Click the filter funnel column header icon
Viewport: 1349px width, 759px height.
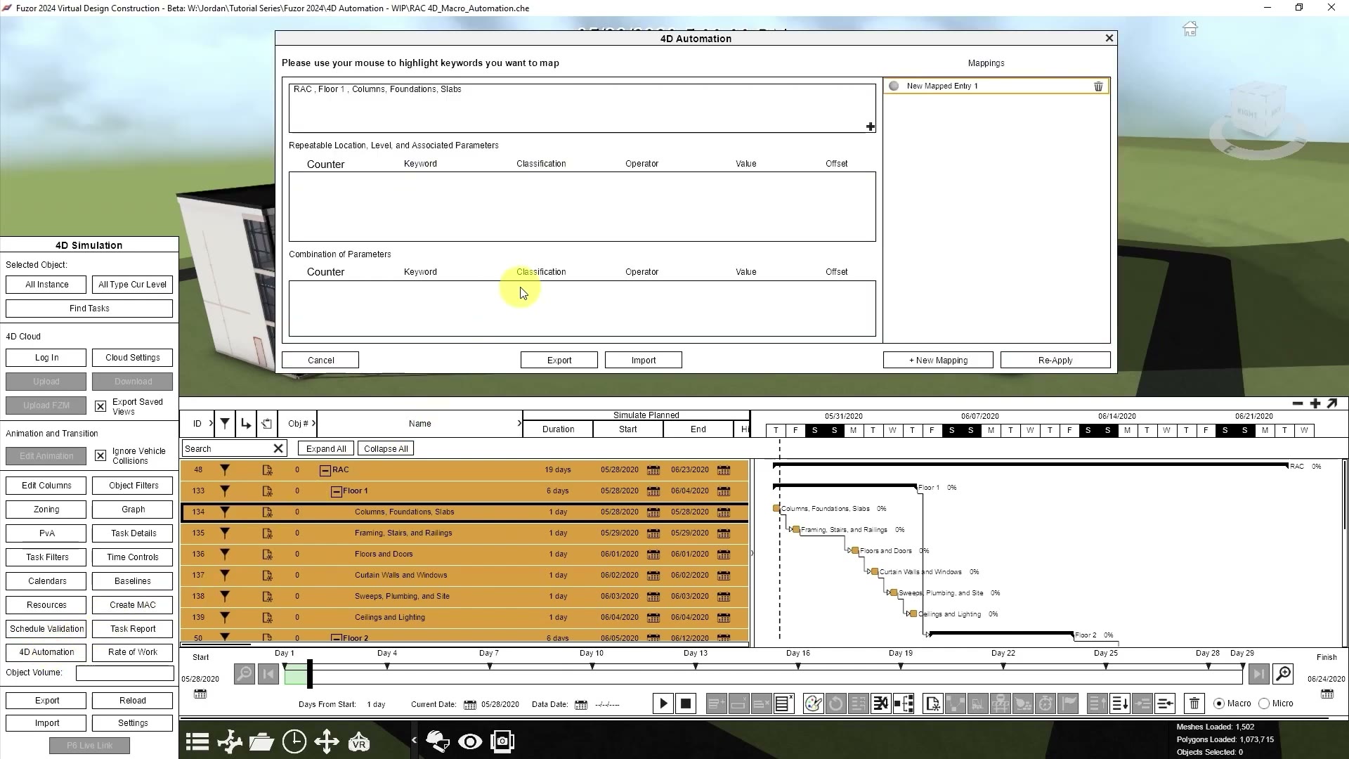point(225,423)
